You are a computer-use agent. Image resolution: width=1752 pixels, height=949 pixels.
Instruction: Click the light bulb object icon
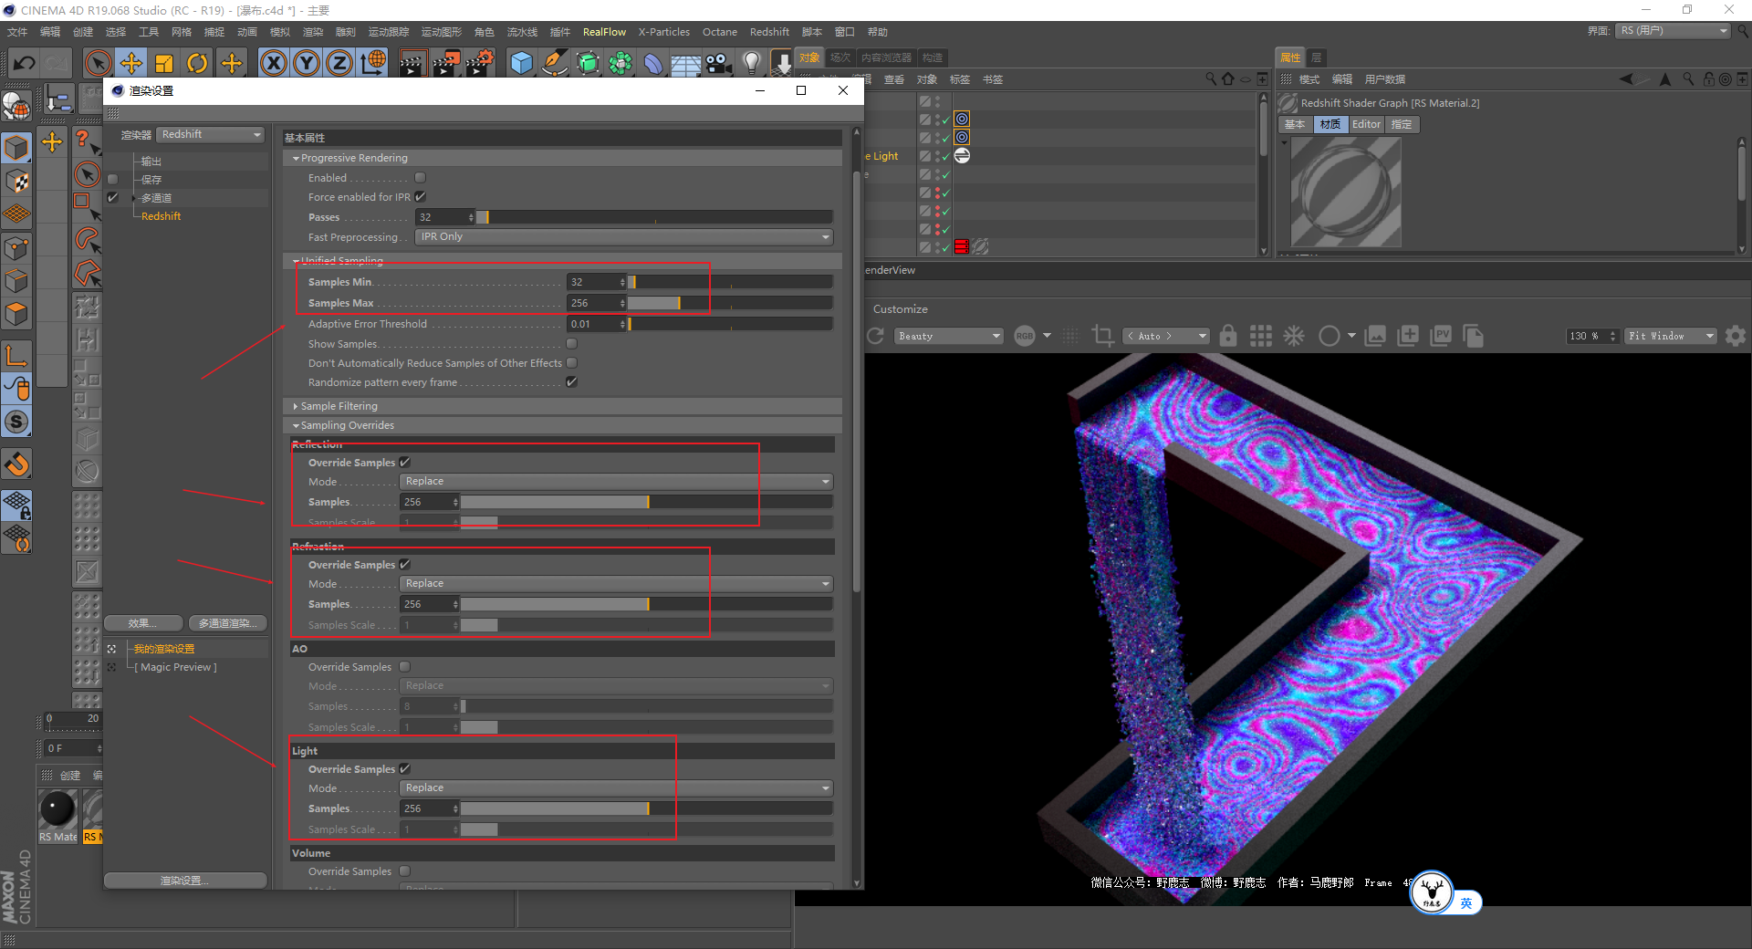751,63
